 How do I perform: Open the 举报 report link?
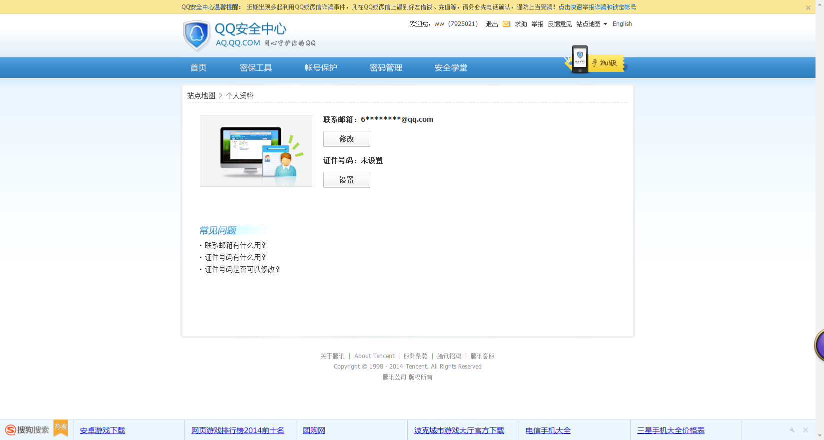tap(537, 24)
